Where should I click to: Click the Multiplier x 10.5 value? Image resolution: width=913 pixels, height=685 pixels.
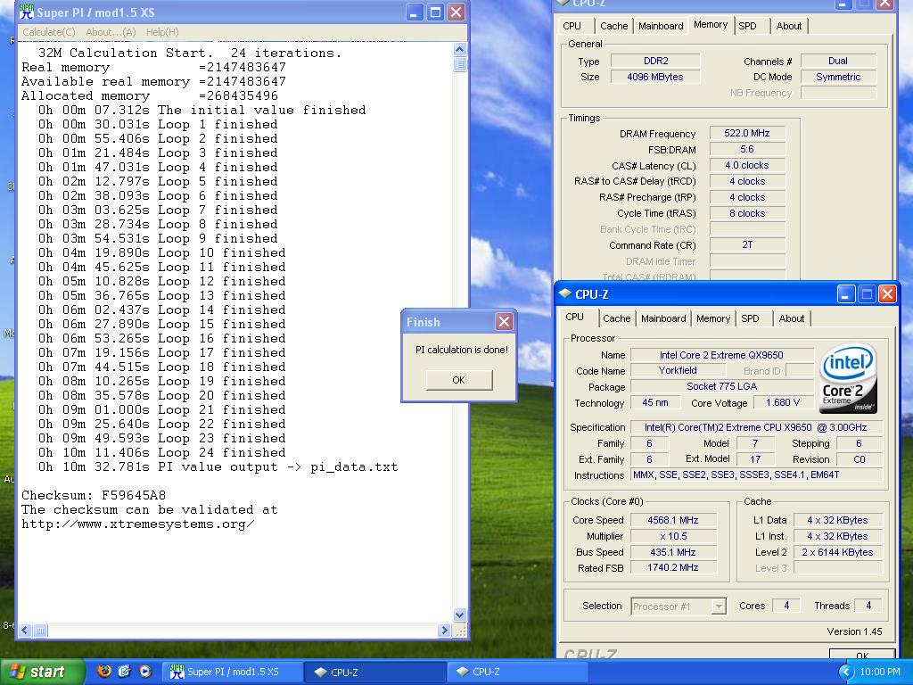(x=673, y=536)
